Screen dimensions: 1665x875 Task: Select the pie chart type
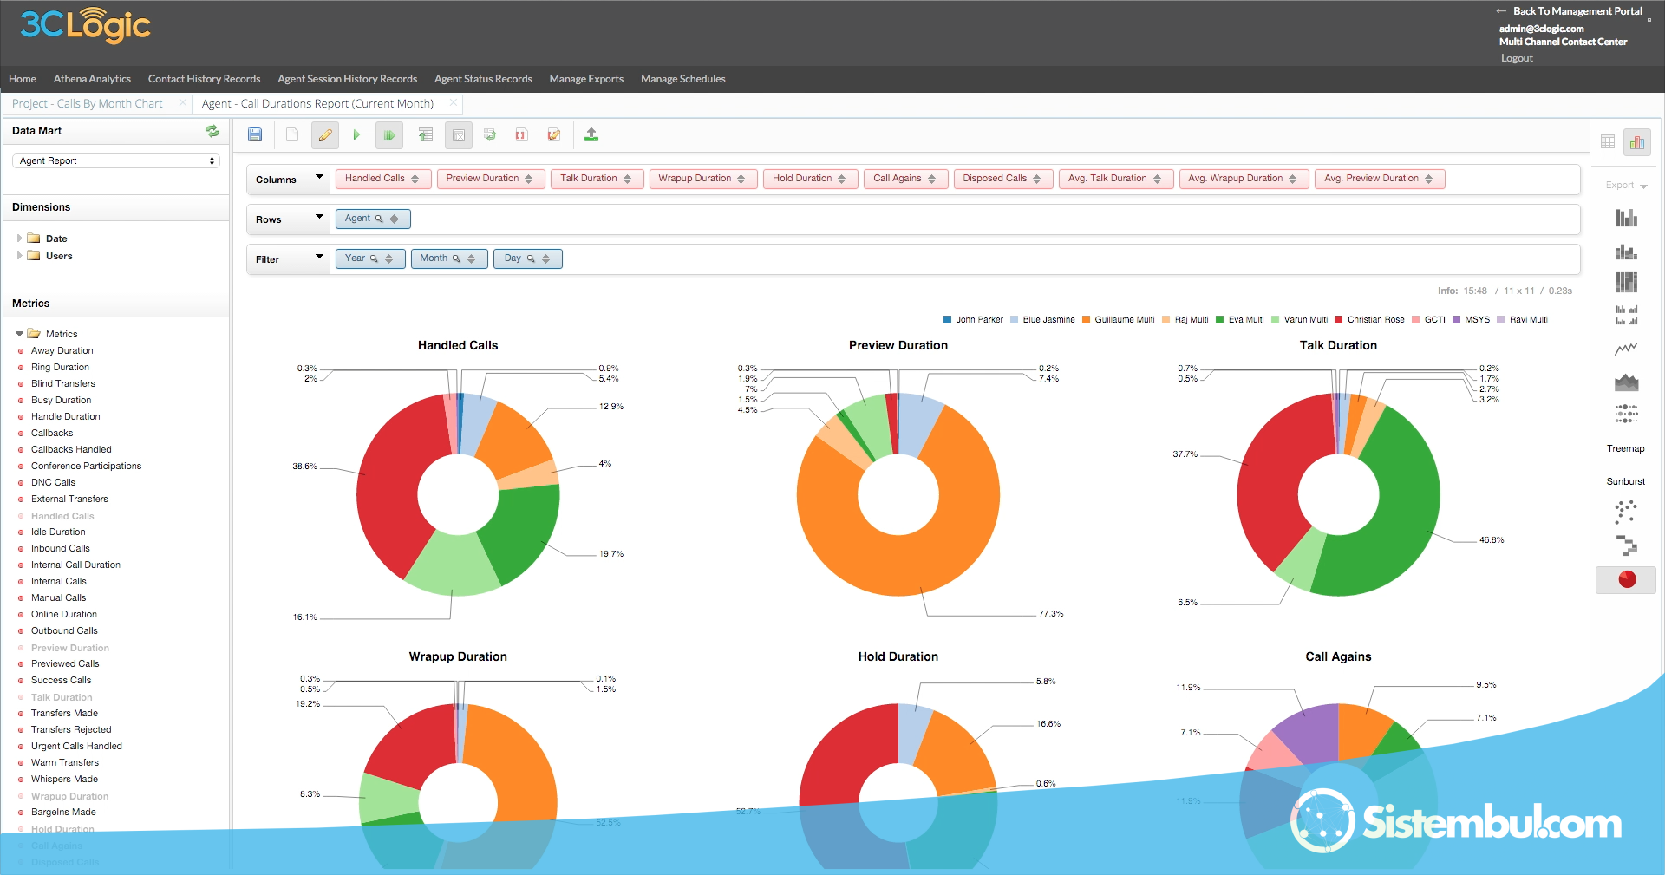pyautogui.click(x=1627, y=579)
